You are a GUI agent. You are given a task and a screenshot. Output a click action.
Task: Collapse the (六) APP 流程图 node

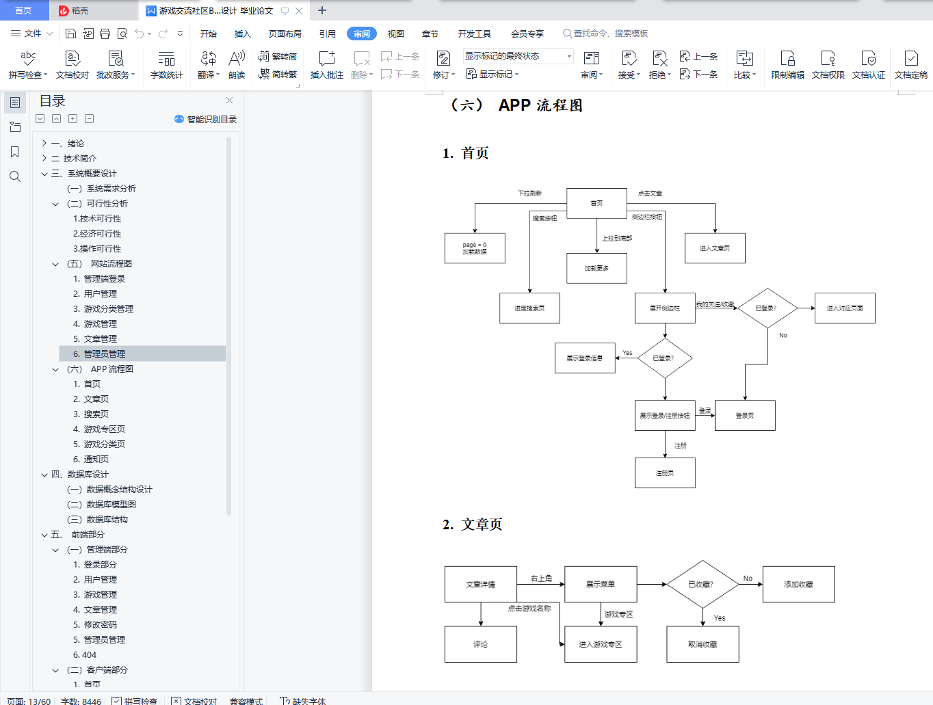click(x=55, y=369)
